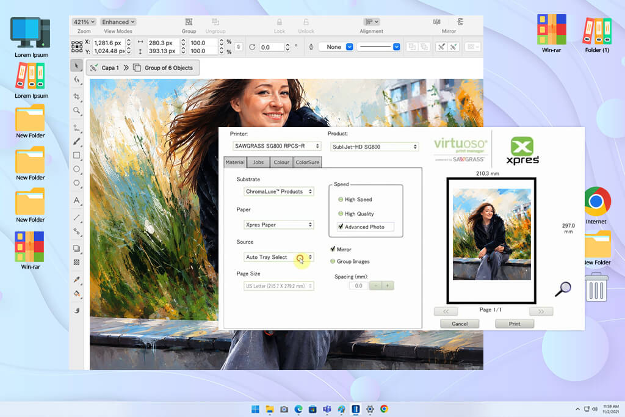
Task: Select the Eyedropper tool
Action: tap(76, 280)
